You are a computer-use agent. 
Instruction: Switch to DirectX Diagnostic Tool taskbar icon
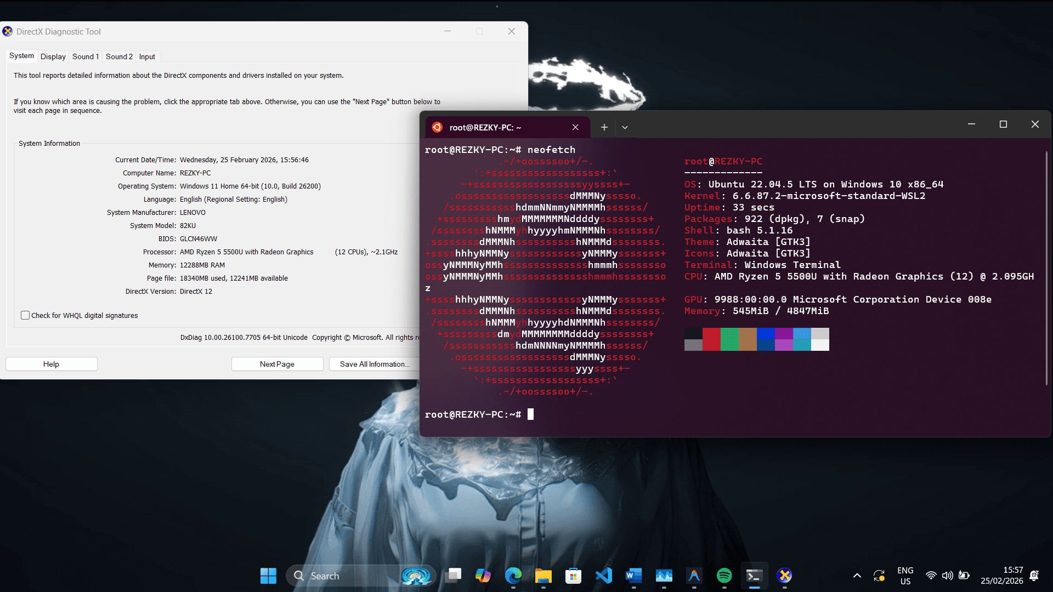tap(785, 576)
